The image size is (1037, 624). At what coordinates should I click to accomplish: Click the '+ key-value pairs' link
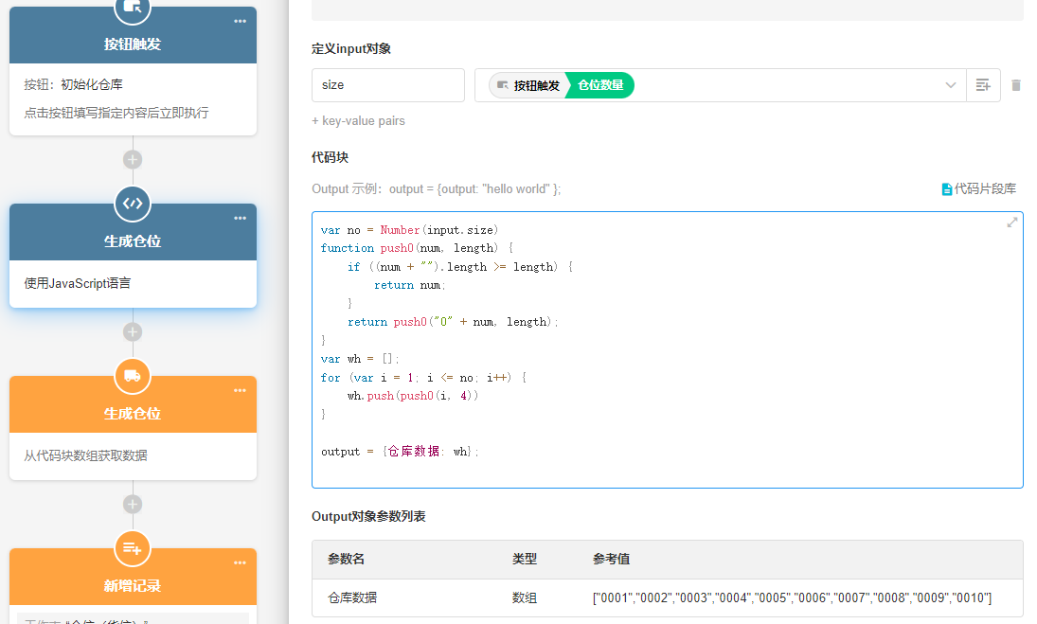tap(358, 121)
